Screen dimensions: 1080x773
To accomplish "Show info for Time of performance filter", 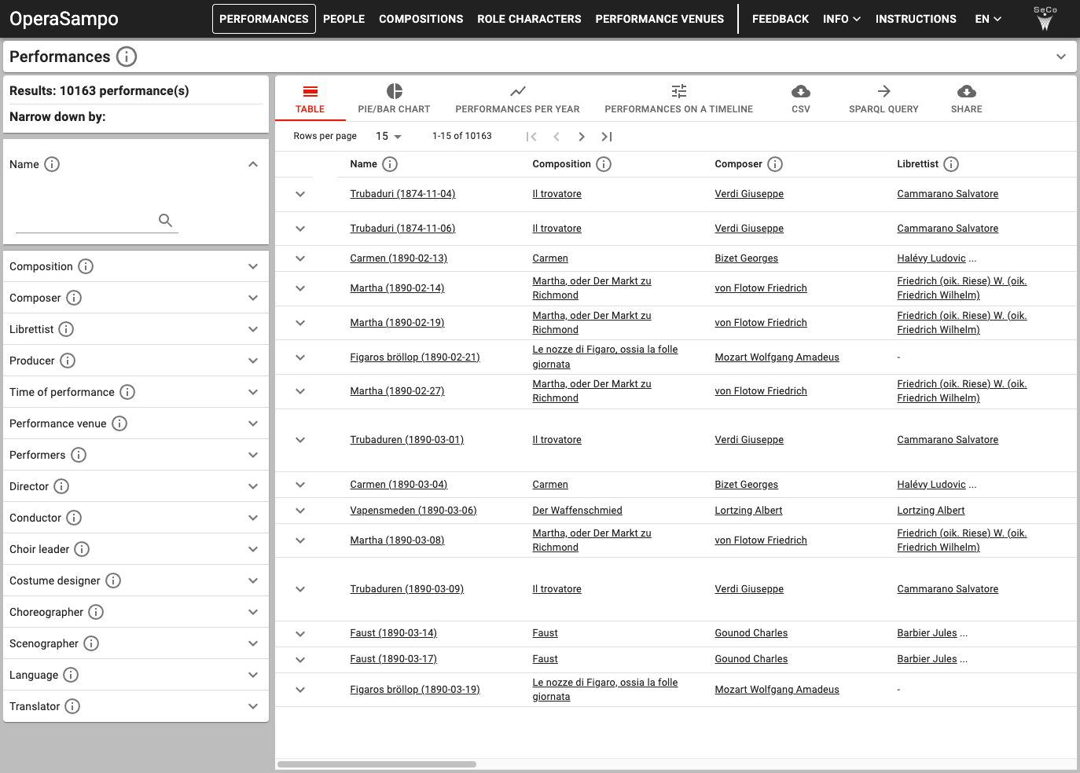I will click(127, 392).
